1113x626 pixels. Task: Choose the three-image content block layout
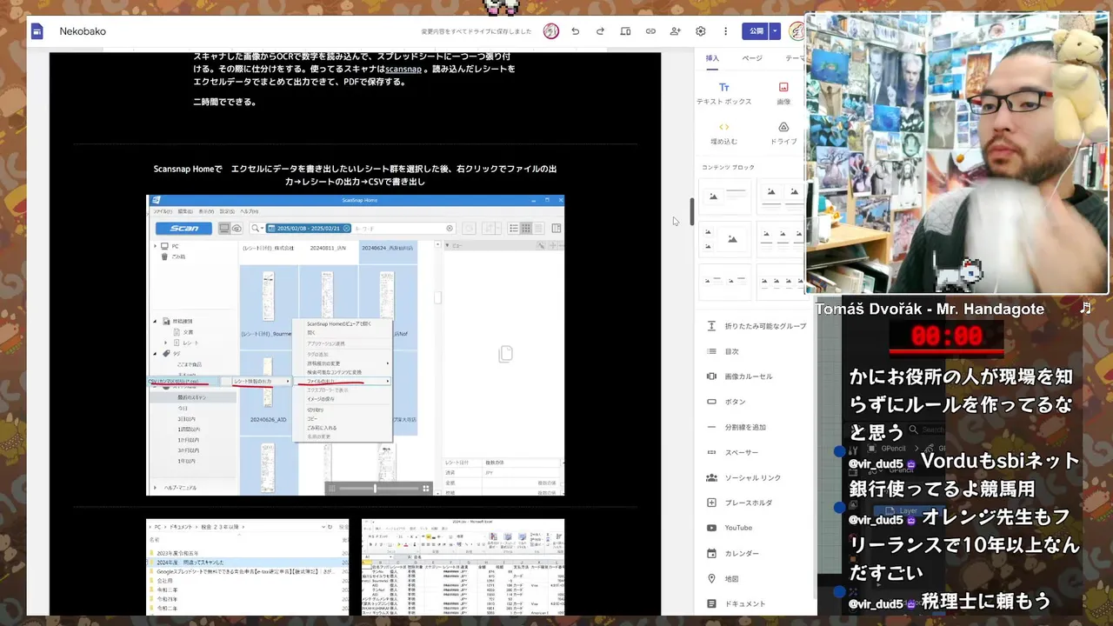[x=781, y=238]
